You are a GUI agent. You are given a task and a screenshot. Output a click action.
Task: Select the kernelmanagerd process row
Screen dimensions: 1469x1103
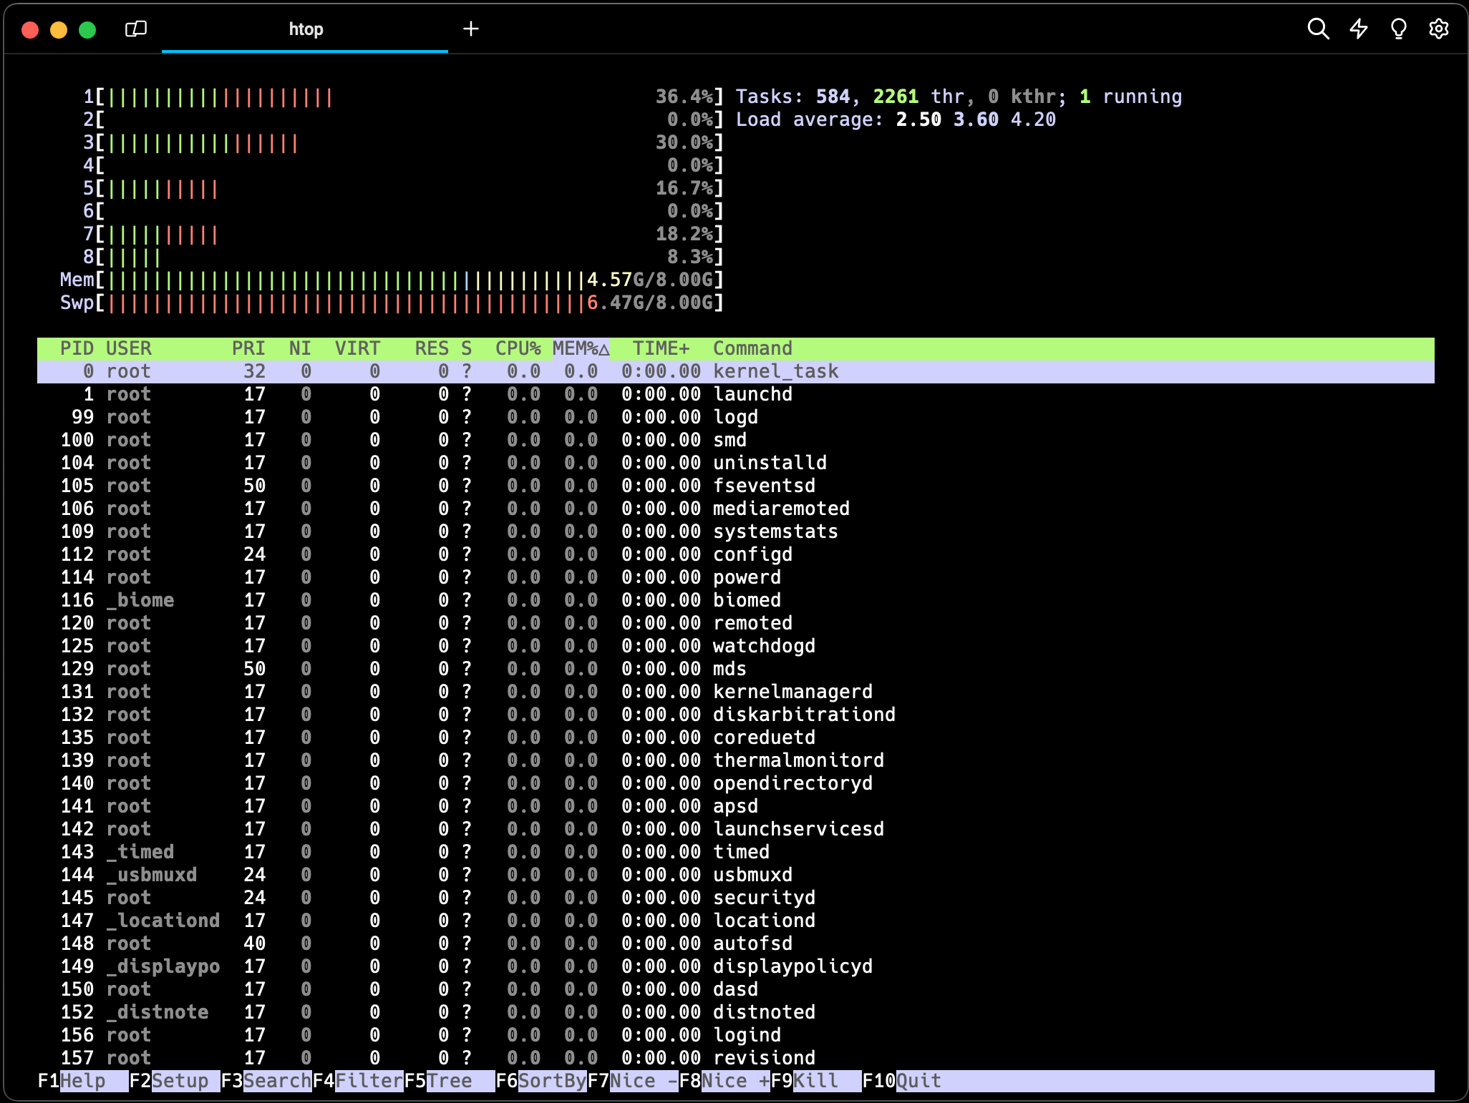pyautogui.click(x=736, y=692)
